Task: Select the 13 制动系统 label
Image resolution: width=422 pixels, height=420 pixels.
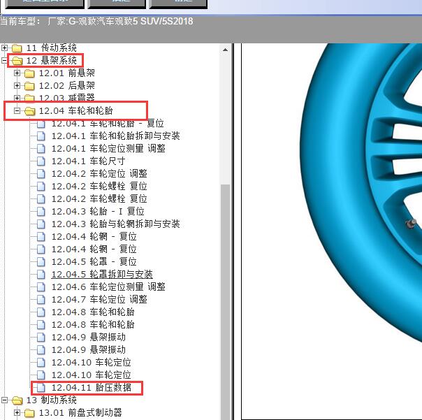Action: click(52, 400)
